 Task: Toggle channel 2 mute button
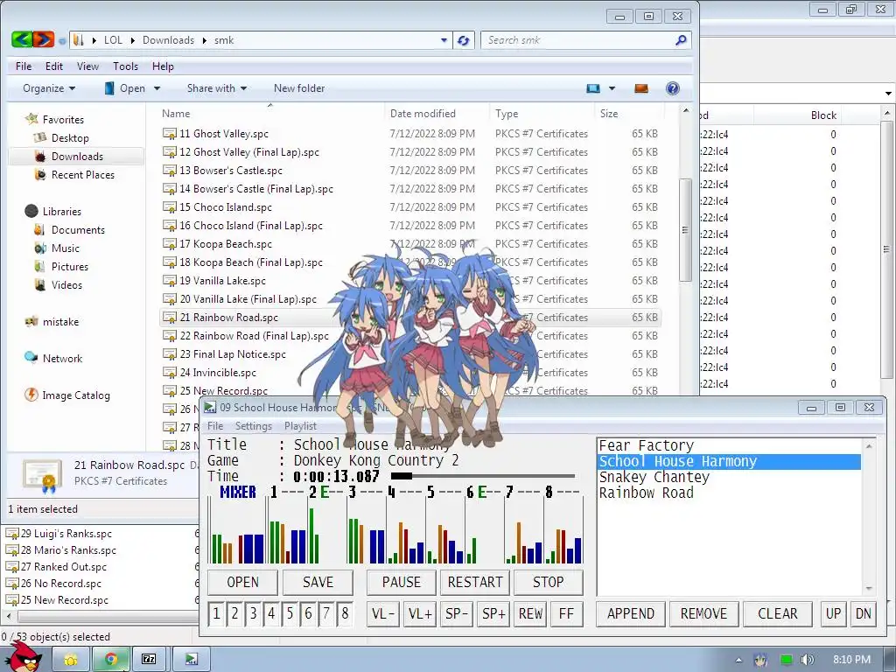tap(234, 613)
